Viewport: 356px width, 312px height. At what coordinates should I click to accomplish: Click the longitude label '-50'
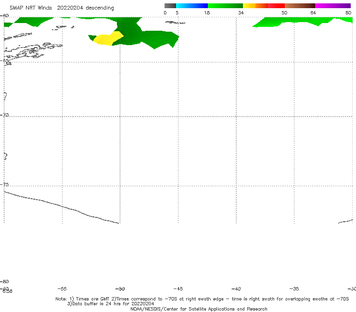coord(120,289)
